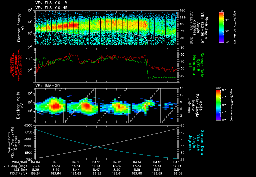The width and height of the screenshot is (256, 177).
Task: Click the '04:18' time tick label
Action: [177, 162]
